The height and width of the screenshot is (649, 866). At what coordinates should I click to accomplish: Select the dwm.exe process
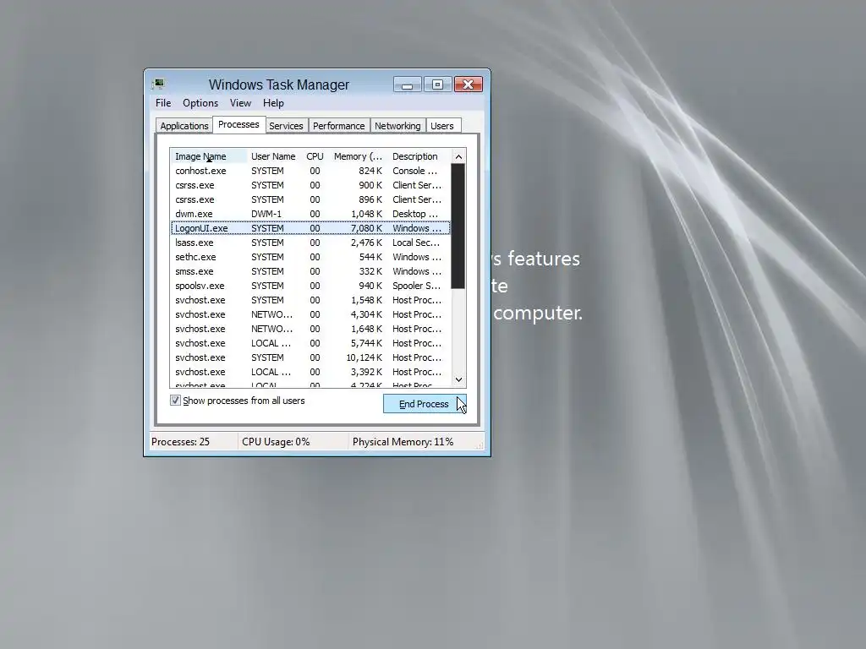[310, 214]
